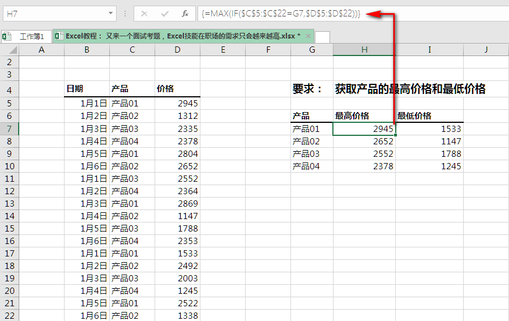This screenshot has width=509, height=321.
Task: Click the 最高价格 header cell
Action: point(364,116)
